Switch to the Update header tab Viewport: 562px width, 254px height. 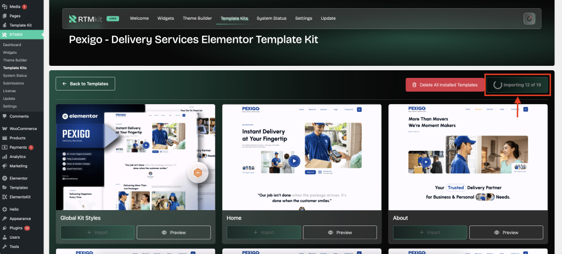[328, 18]
